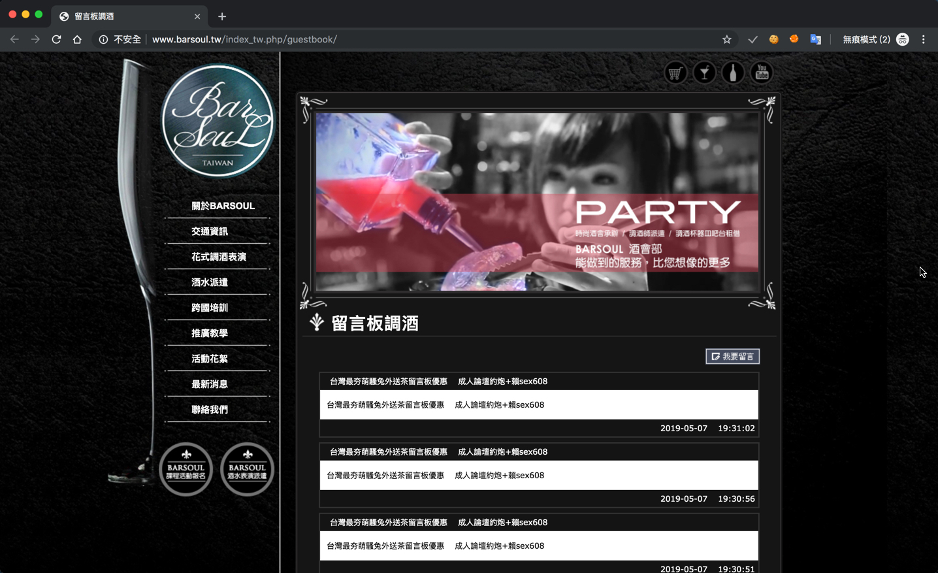Click the title of the 19:30:56 message
The height and width of the screenshot is (573, 938).
(x=438, y=452)
